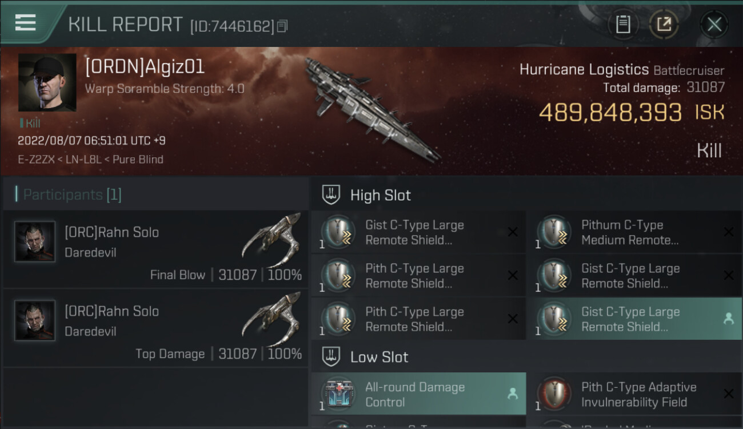Click the share export icon
This screenshot has height=429, width=743.
(664, 24)
